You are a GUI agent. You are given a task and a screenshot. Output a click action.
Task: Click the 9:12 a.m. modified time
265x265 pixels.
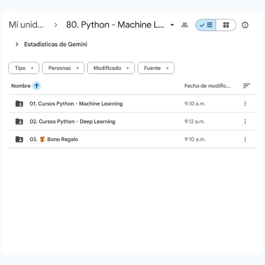point(194,121)
